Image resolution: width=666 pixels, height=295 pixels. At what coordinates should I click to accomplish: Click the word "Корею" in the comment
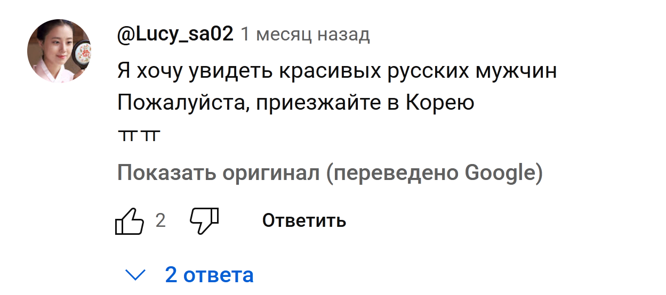tap(440, 103)
